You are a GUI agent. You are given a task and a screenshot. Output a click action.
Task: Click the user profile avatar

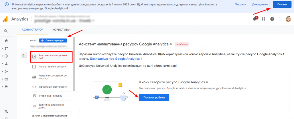pyautogui.click(x=288, y=19)
